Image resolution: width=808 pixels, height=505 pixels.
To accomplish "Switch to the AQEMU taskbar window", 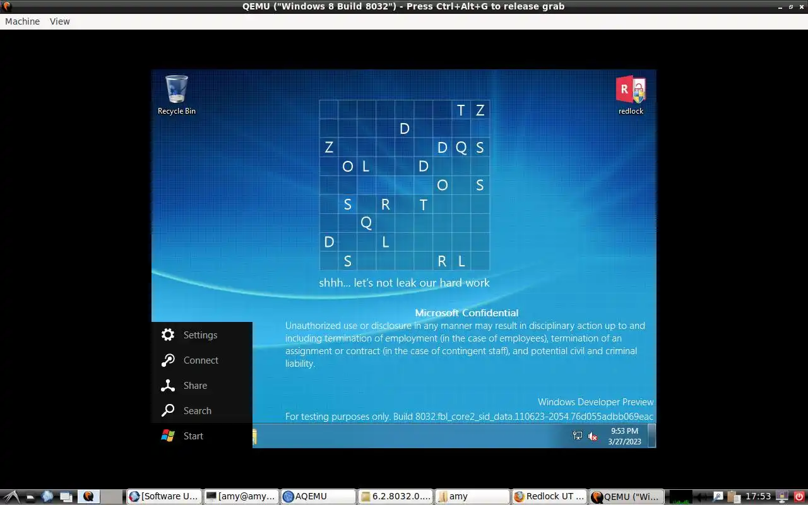I will [x=318, y=496].
